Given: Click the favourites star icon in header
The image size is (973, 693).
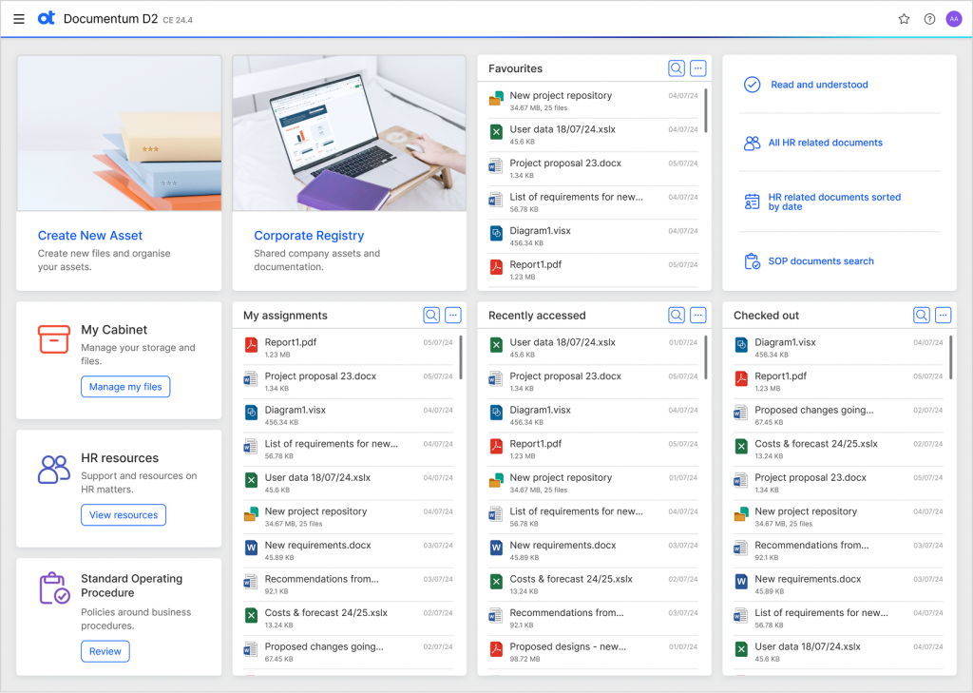Looking at the screenshot, I should coord(904,19).
